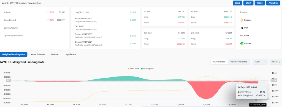Click the Open Interest $132.27M value
The width and height of the screenshot is (282, 107).
click(61, 20)
